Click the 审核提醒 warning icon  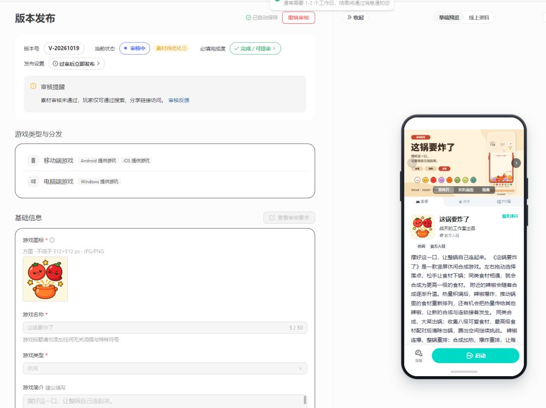pos(33,86)
